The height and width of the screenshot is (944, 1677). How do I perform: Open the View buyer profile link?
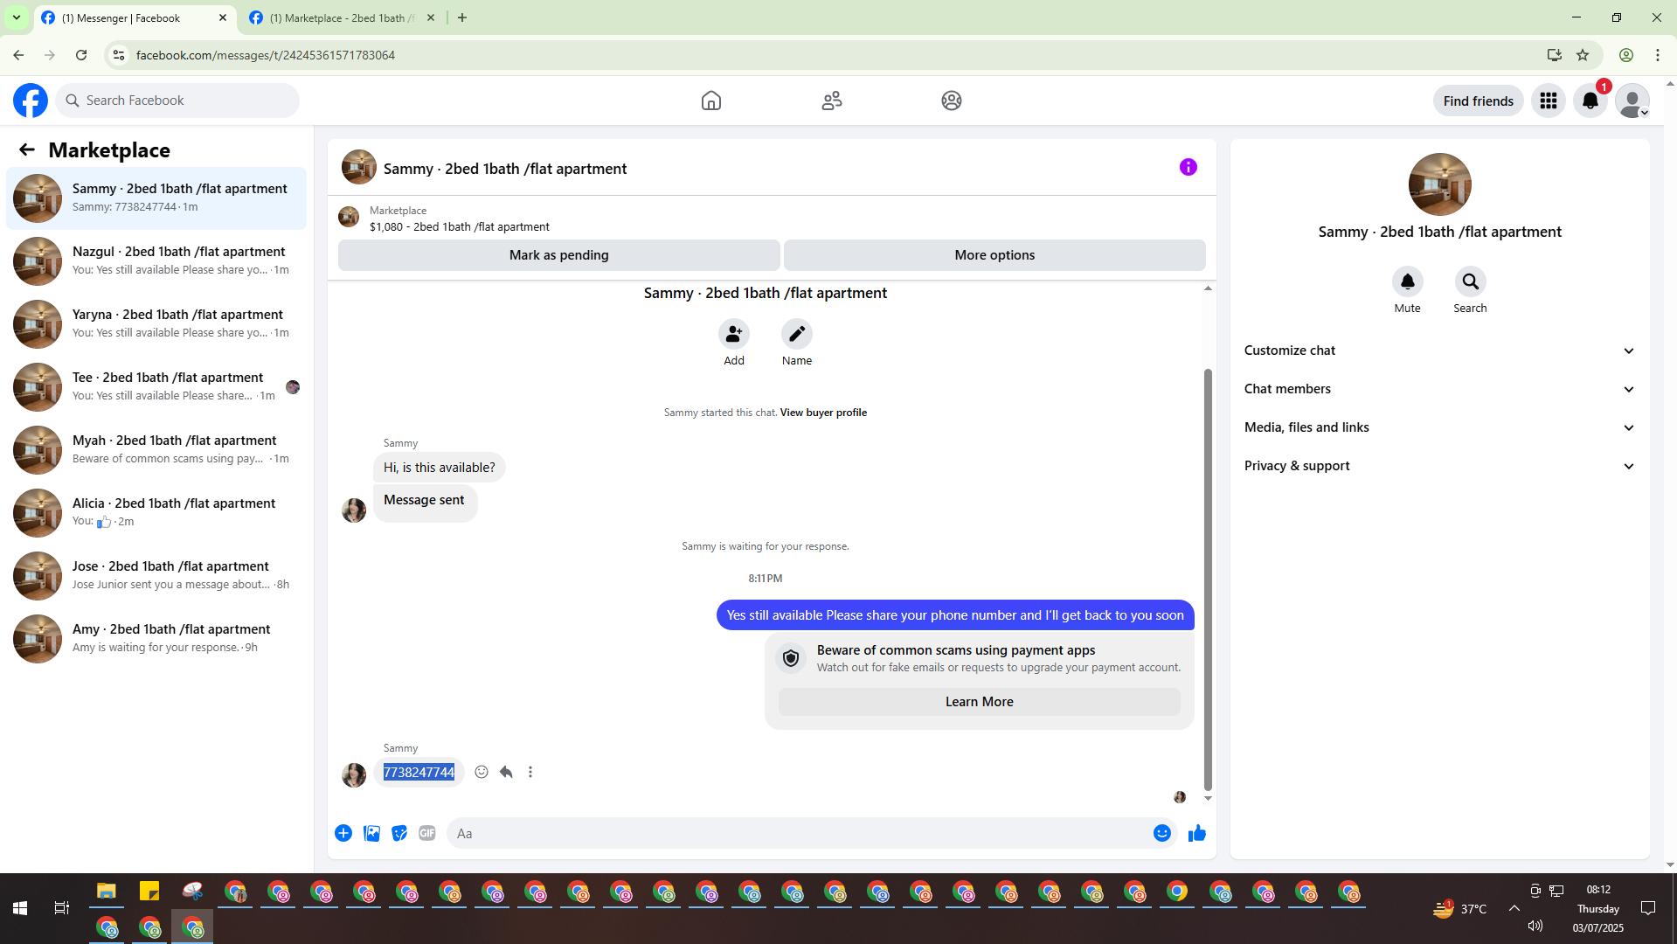pyautogui.click(x=823, y=413)
